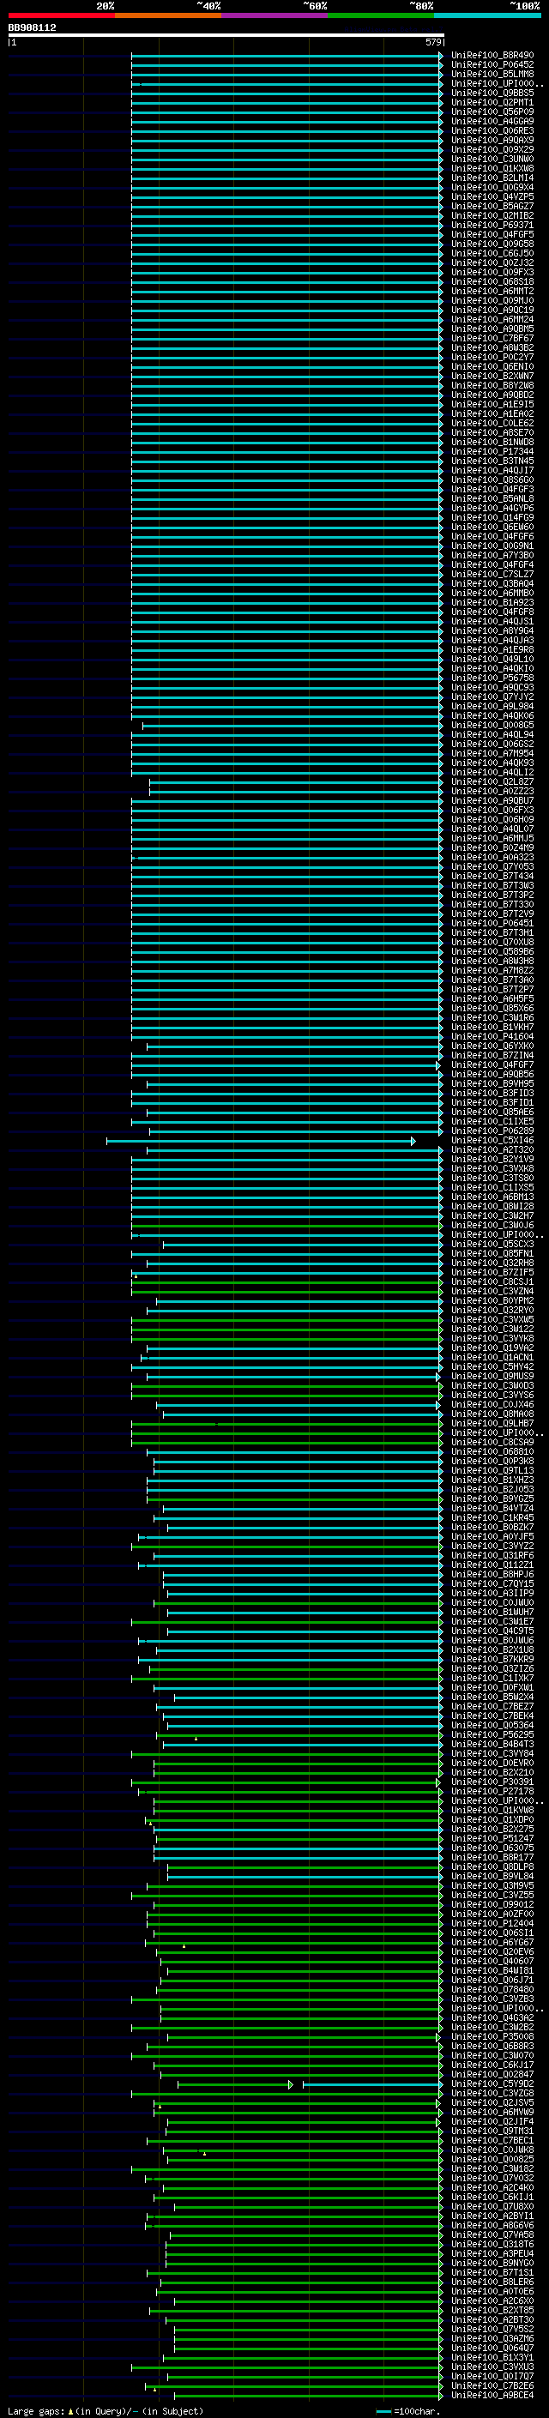The image size is (549, 2418).
Task: Choose the UniRef100_A4GGA9 entry
Action: point(492,121)
